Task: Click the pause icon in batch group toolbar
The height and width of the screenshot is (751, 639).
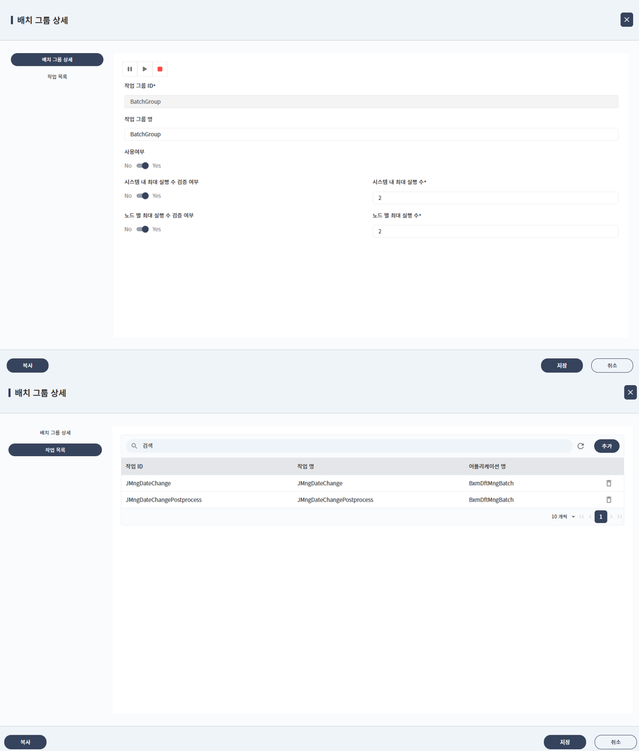Action: (x=130, y=69)
